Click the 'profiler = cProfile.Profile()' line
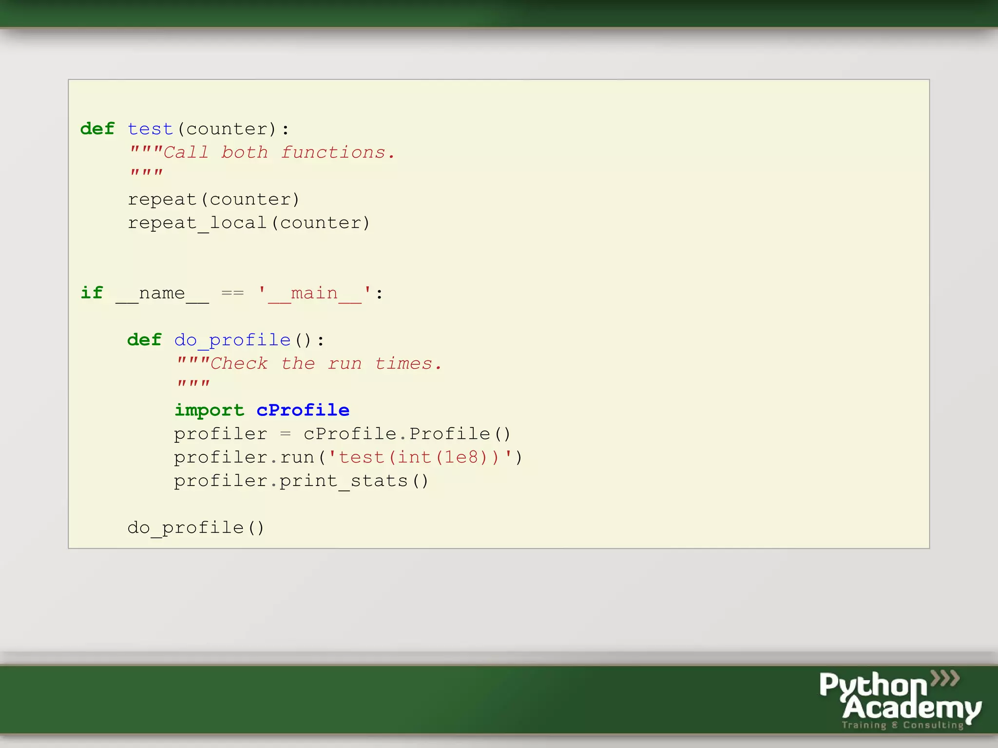The width and height of the screenshot is (998, 748). click(x=342, y=433)
